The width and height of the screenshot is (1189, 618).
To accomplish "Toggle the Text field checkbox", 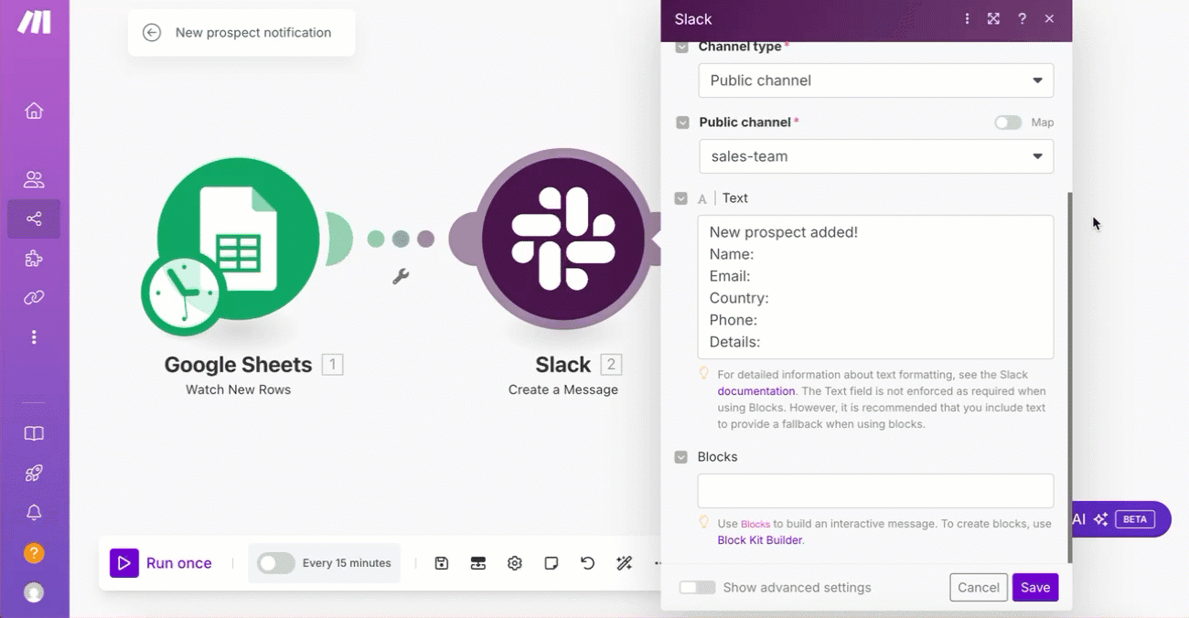I will click(680, 198).
